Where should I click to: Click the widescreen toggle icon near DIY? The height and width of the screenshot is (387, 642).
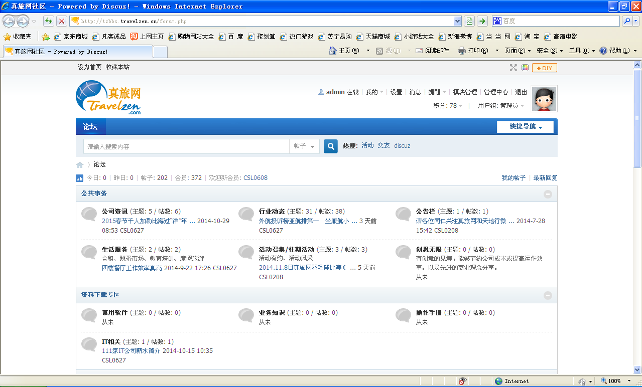coord(513,68)
